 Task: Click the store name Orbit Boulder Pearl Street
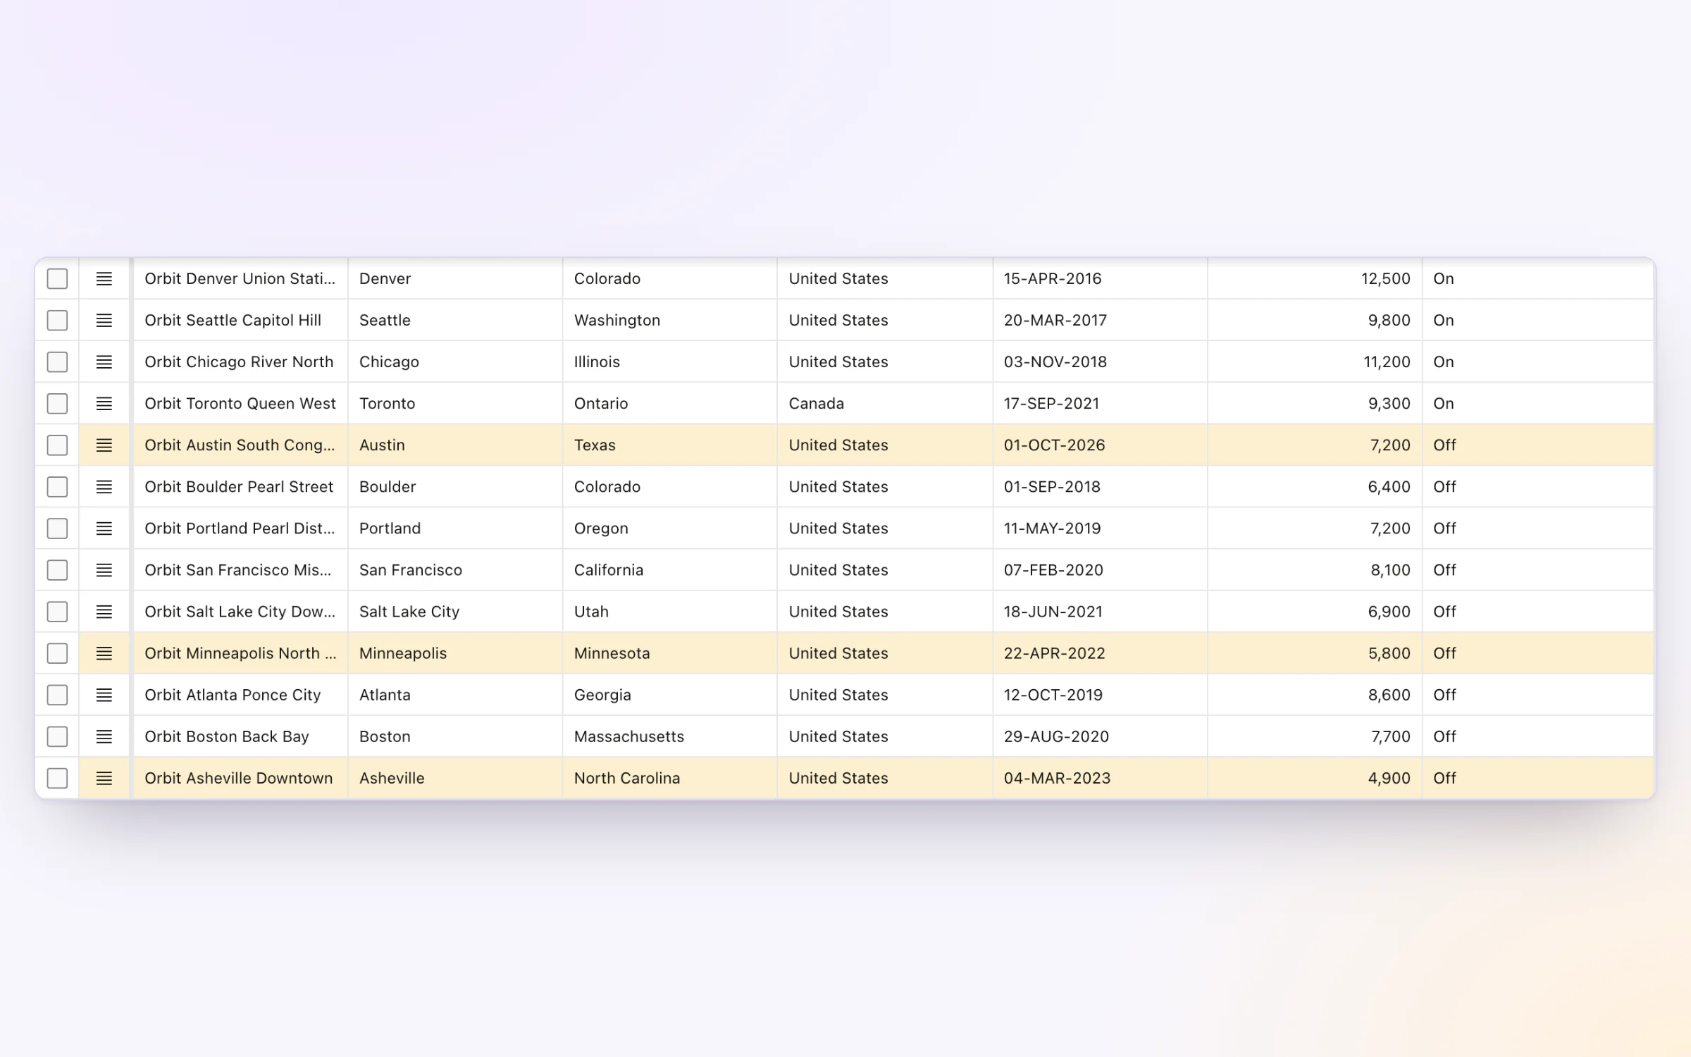coord(239,487)
